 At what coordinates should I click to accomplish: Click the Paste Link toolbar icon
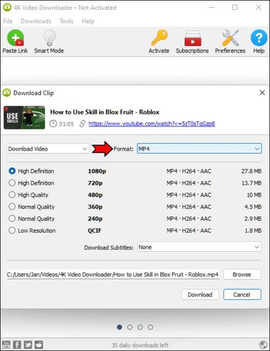pos(15,38)
